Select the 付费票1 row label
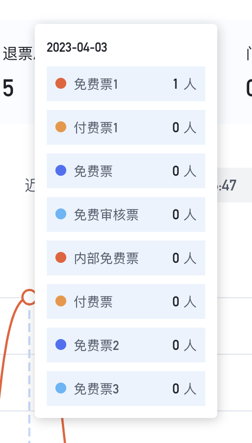Image resolution: width=252 pixels, height=443 pixels. click(96, 128)
